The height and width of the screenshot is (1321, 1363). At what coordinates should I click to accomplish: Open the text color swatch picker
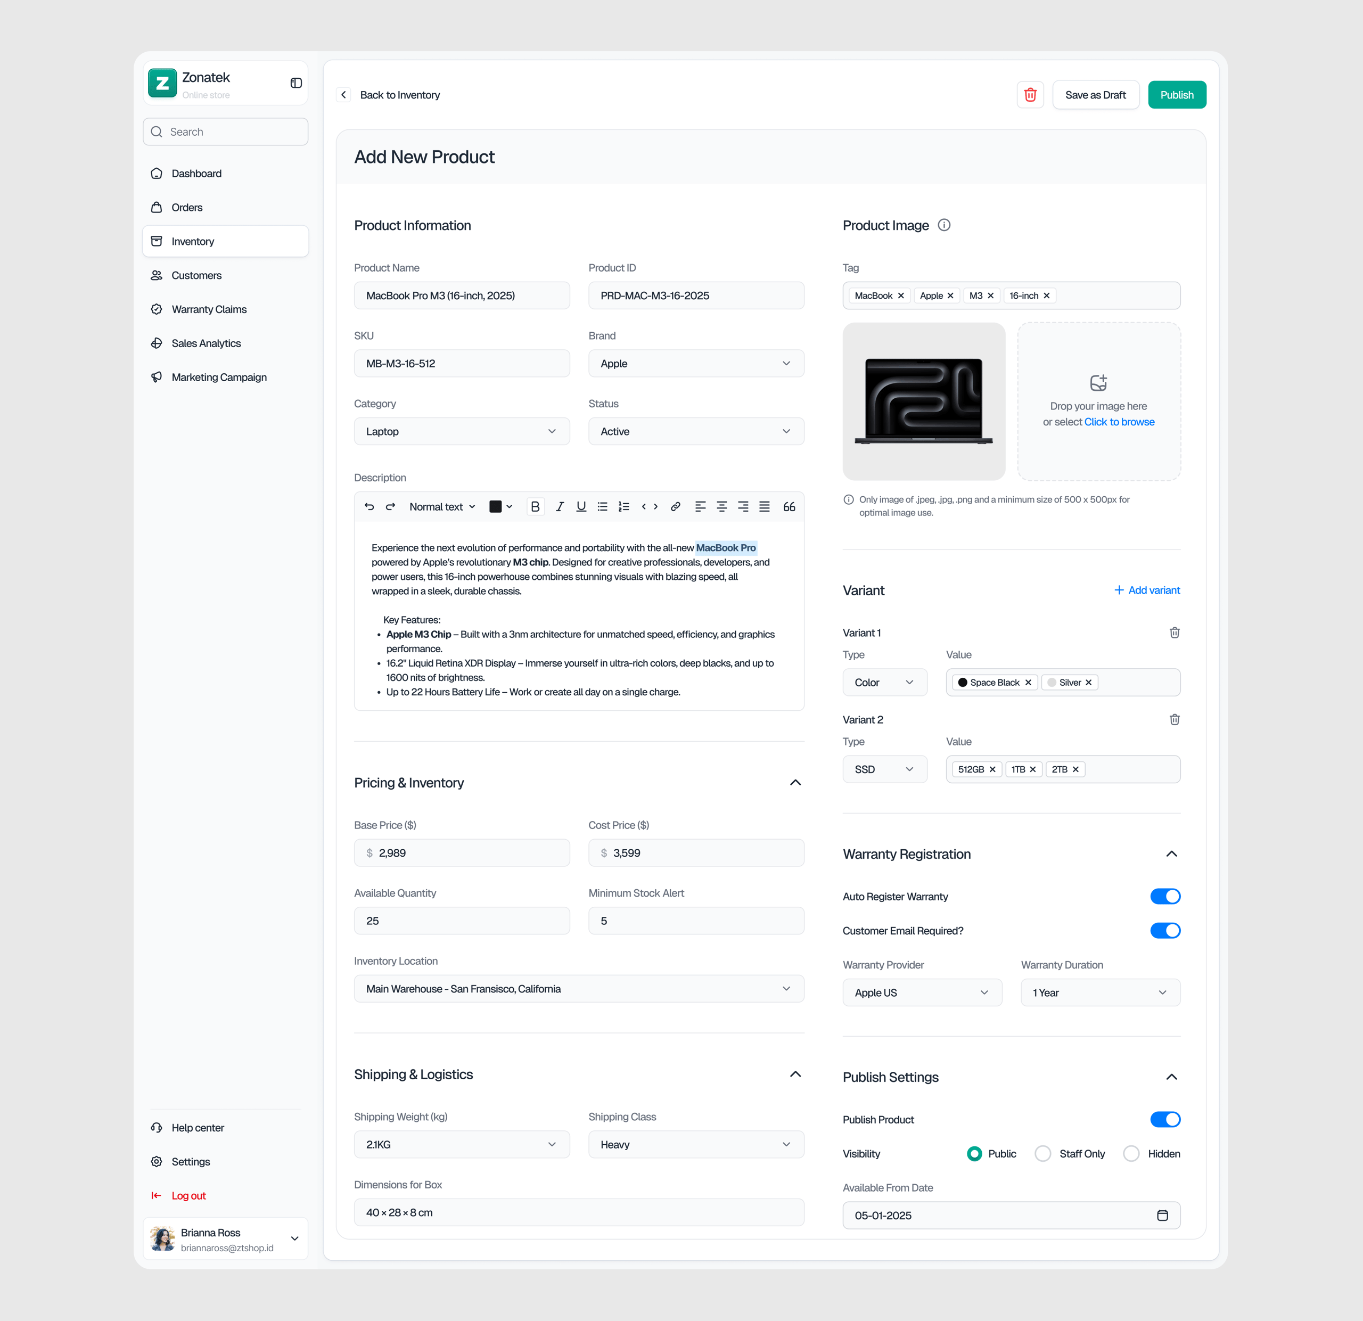click(500, 507)
